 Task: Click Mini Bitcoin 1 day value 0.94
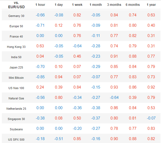(x=59, y=77)
